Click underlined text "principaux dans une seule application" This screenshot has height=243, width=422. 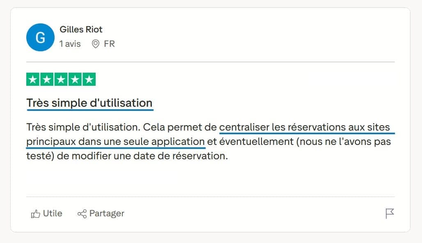[x=115, y=142]
